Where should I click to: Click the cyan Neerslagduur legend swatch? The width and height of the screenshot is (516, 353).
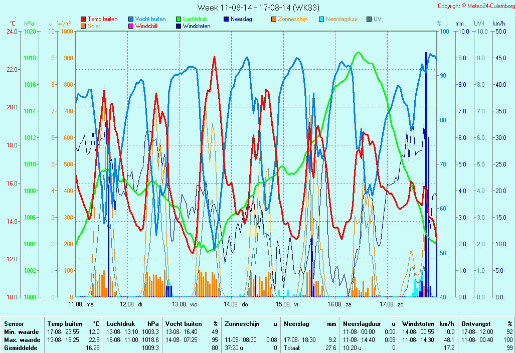[x=321, y=20]
